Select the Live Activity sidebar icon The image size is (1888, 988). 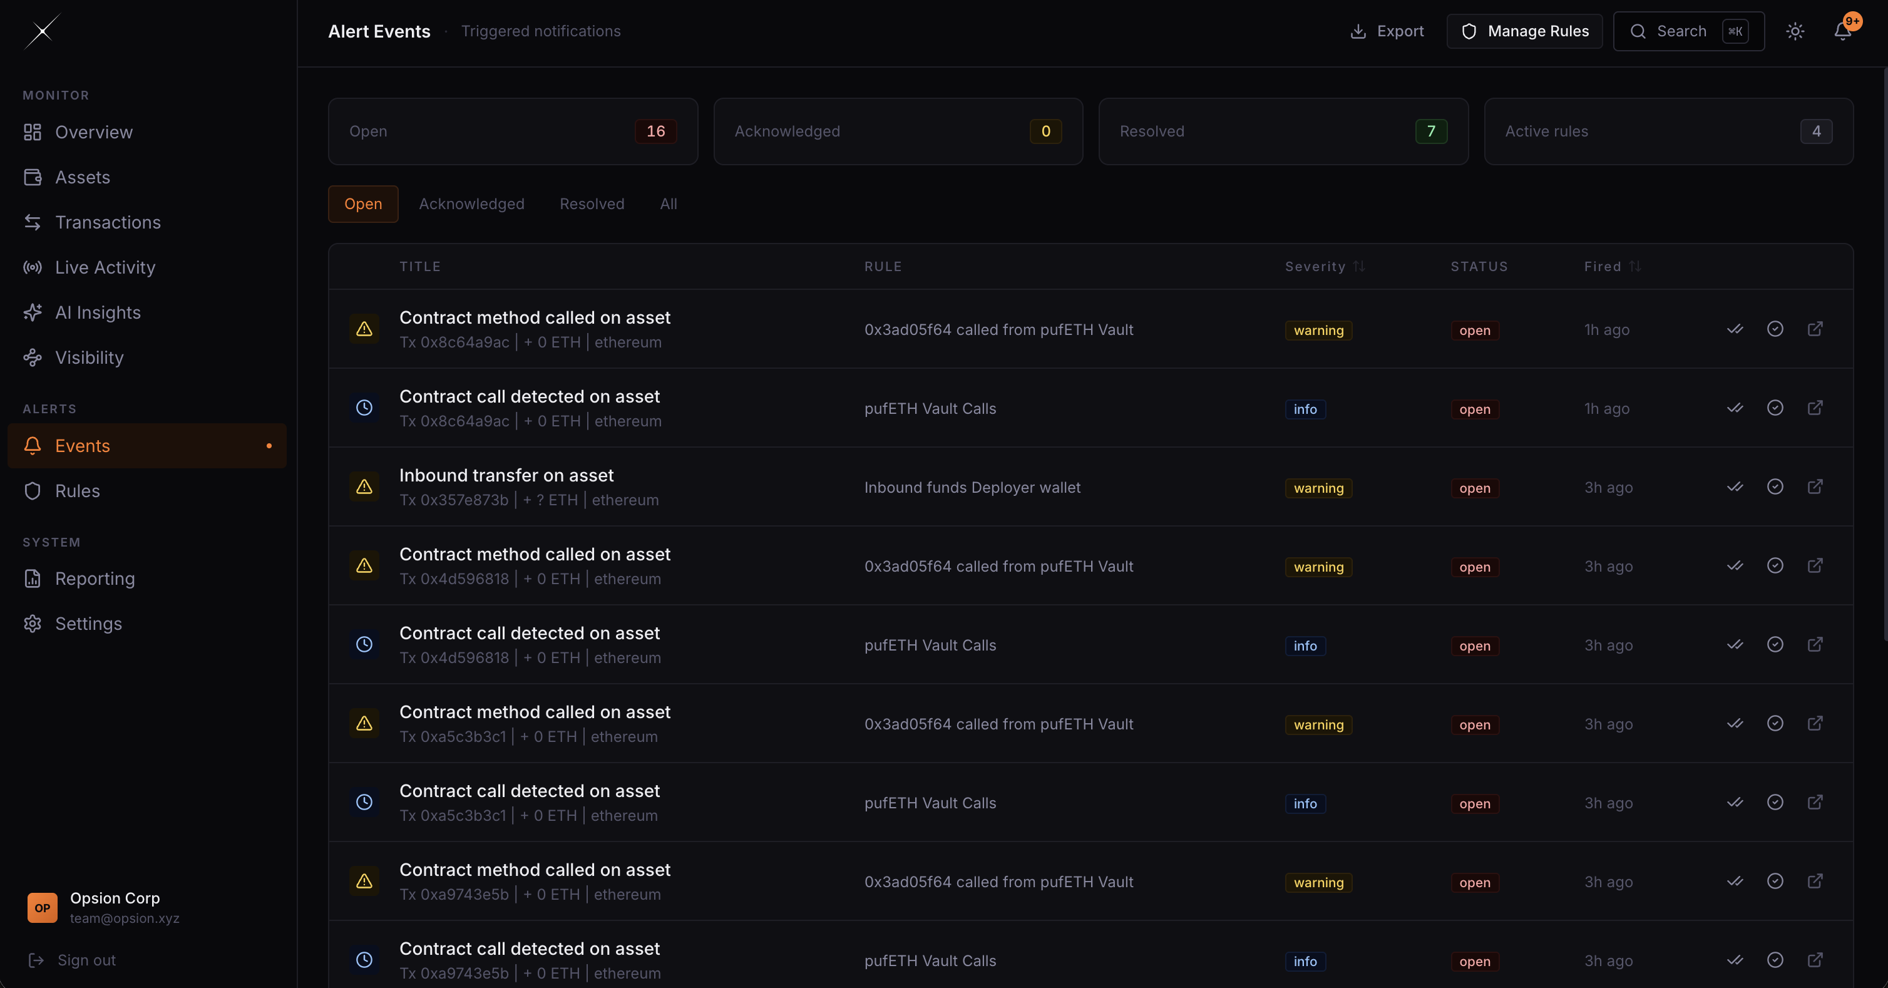pos(33,267)
